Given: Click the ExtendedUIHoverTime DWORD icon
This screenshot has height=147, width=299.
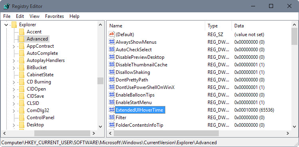Looking at the screenshot, I should [111, 110].
